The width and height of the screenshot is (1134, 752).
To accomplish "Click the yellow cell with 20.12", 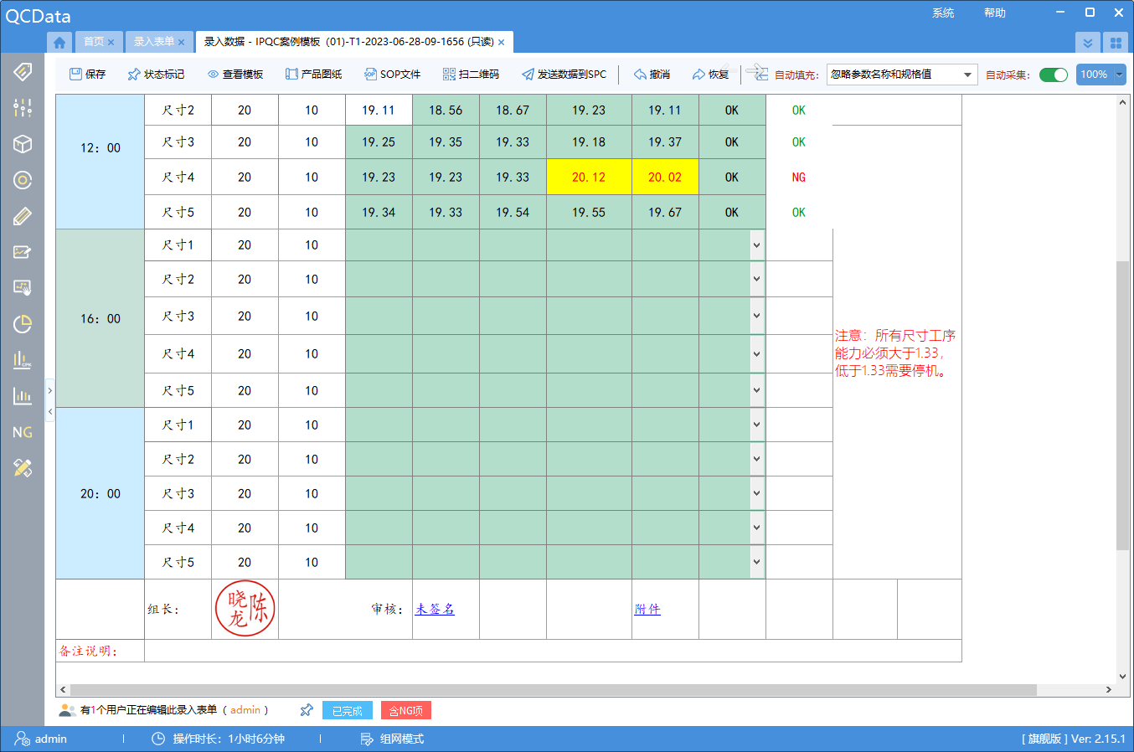I will [589, 177].
